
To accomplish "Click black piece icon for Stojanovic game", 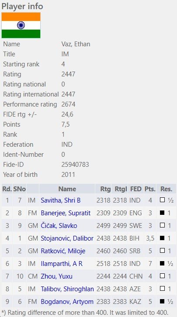I will pos(162,238).
